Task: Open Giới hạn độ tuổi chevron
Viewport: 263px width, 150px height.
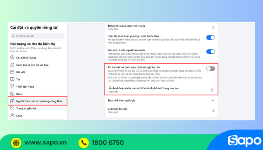Action: [x=213, y=110]
